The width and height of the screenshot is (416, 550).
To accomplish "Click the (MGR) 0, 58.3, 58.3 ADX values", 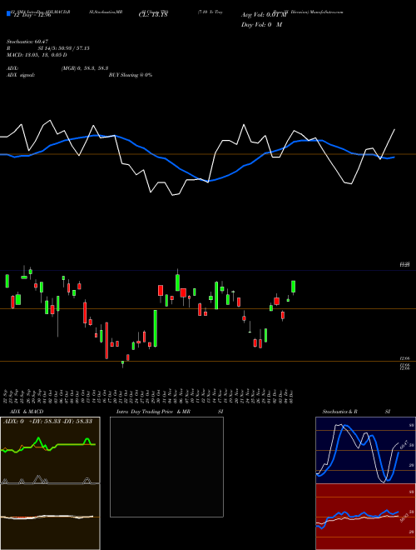I will pos(84,68).
